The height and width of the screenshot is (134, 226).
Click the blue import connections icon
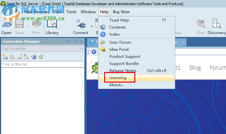34,57
